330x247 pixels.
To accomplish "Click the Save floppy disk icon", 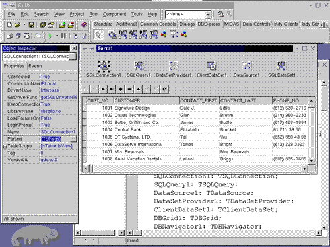I will 32,25.
